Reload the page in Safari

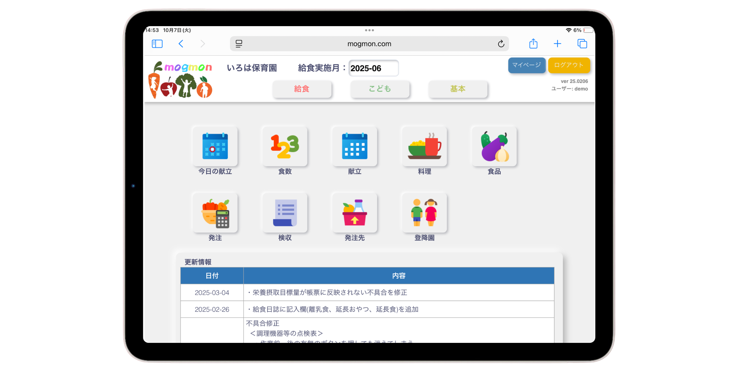(501, 44)
